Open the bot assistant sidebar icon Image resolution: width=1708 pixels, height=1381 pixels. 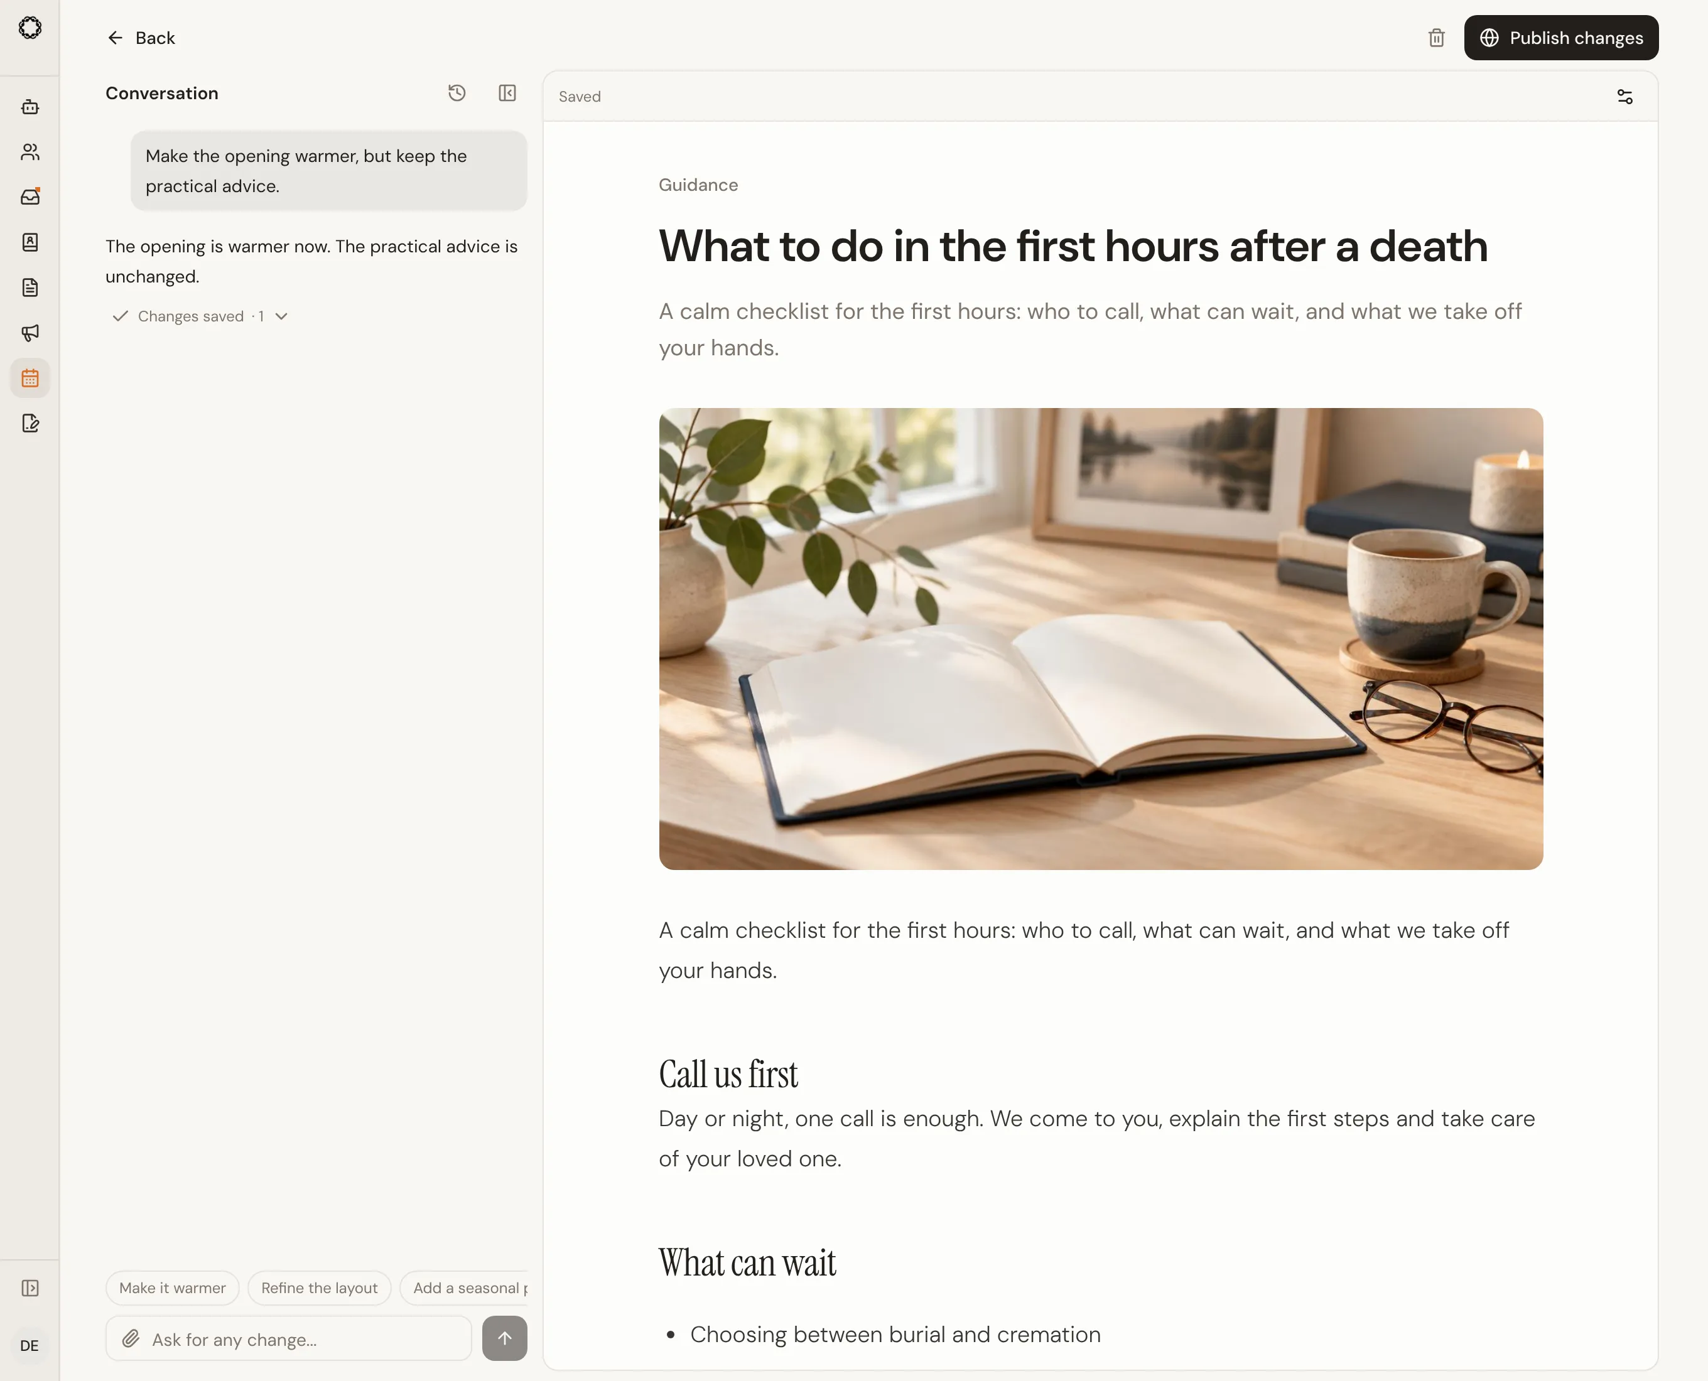click(30, 107)
